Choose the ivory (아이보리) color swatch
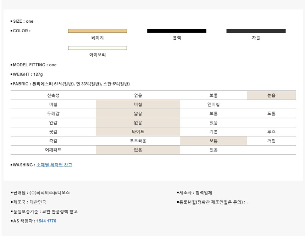Screen dimensions: 305x236 [x=97, y=48]
